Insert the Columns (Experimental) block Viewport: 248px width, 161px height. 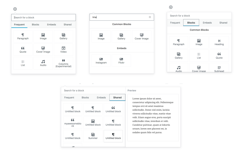click(x=64, y=63)
